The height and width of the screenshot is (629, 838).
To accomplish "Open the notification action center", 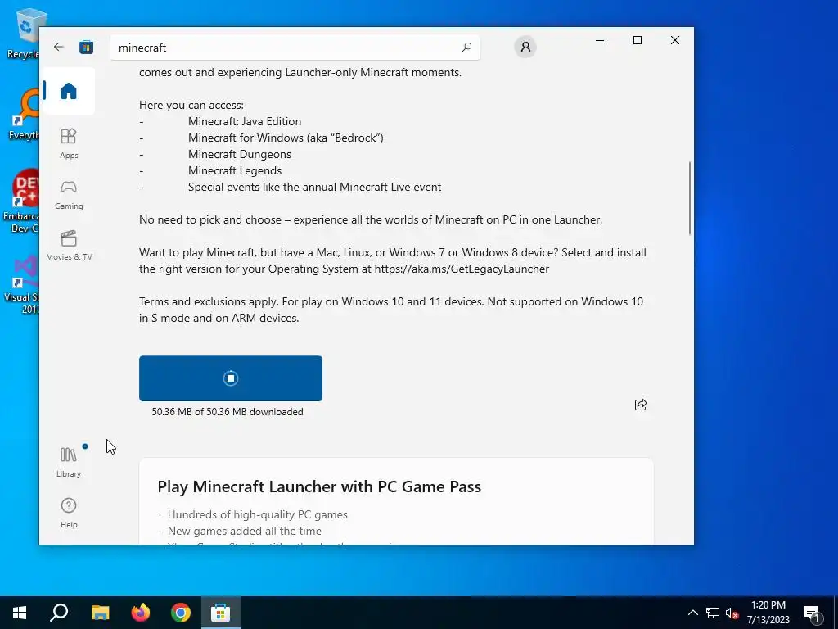I will 812,613.
